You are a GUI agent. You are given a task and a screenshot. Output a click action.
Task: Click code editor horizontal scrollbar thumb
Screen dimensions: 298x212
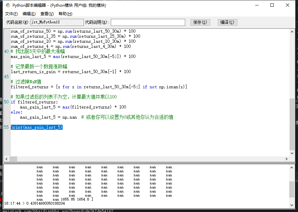(13, 159)
